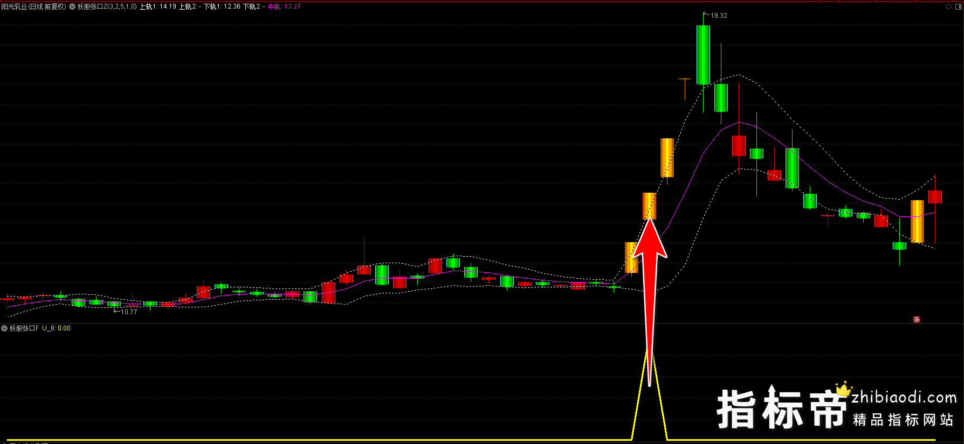Toggle the side panel icon in the chart corner
The width and height of the screenshot is (964, 444).
click(x=959, y=7)
